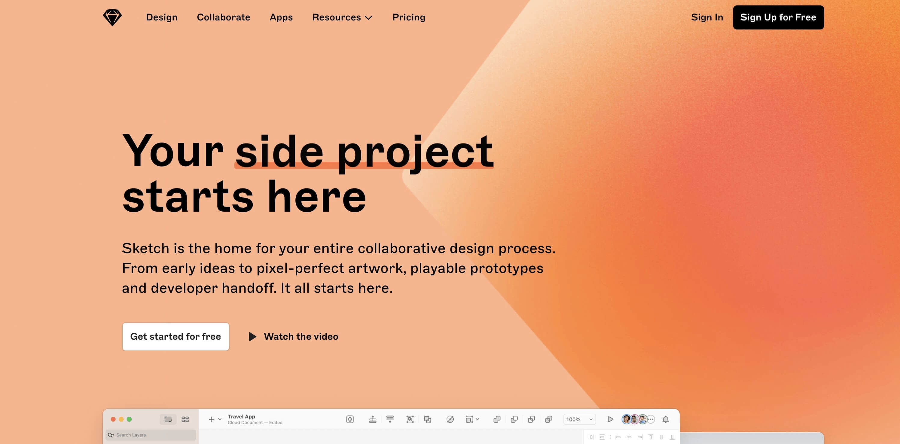Go to the Apps page
Screen dimensions: 900x444
pyautogui.click(x=281, y=17)
